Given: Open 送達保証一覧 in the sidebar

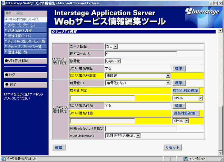Looking at the screenshot, I should pos(26,52).
